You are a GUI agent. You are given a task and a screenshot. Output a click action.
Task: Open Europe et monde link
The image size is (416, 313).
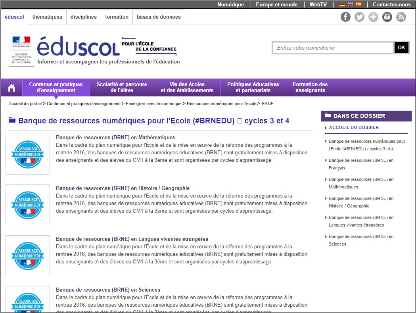tap(277, 4)
